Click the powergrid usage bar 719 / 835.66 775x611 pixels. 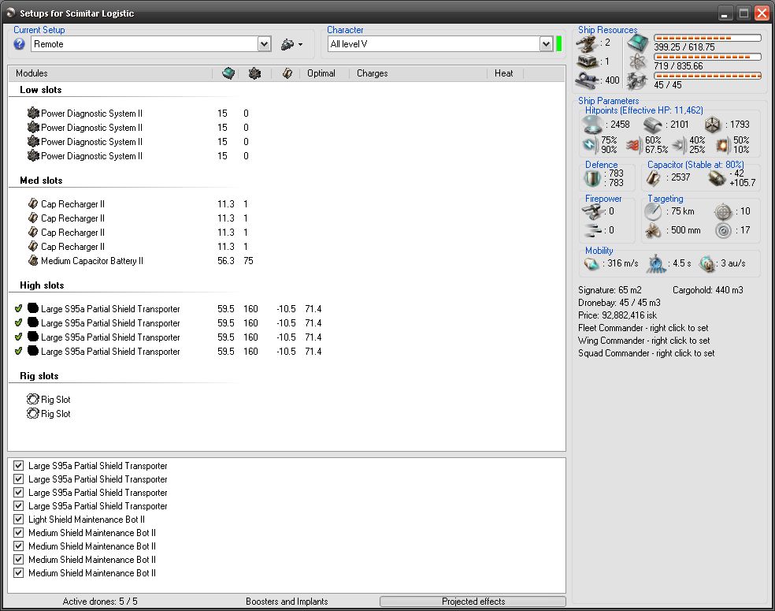[707, 57]
